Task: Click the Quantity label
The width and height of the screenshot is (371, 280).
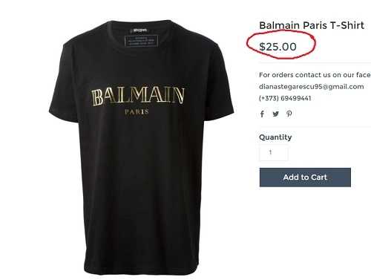Action: [275, 137]
